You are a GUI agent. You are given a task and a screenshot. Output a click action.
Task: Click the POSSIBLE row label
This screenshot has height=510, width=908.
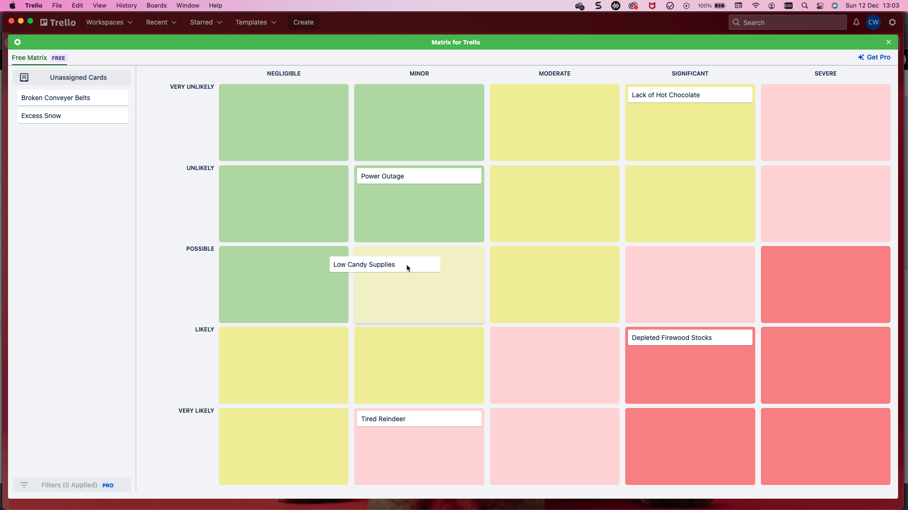[200, 249]
